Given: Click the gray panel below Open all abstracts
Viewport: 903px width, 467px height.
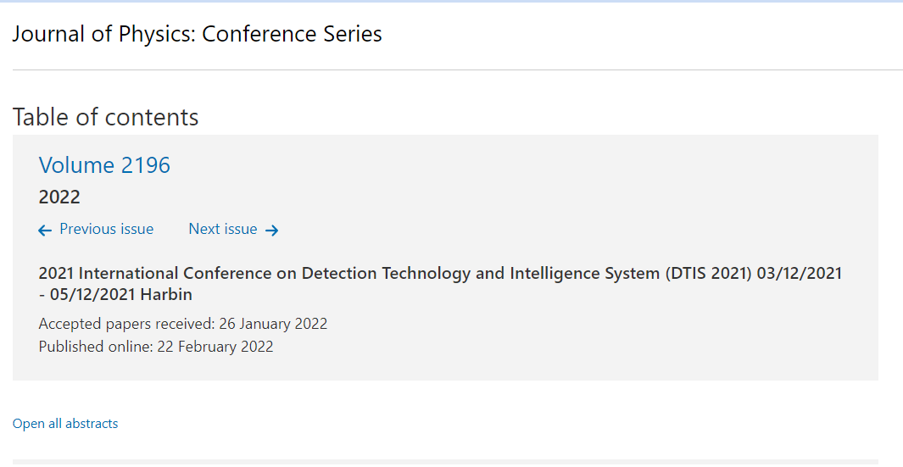Looking at the screenshot, I should pyautogui.click(x=445, y=463).
